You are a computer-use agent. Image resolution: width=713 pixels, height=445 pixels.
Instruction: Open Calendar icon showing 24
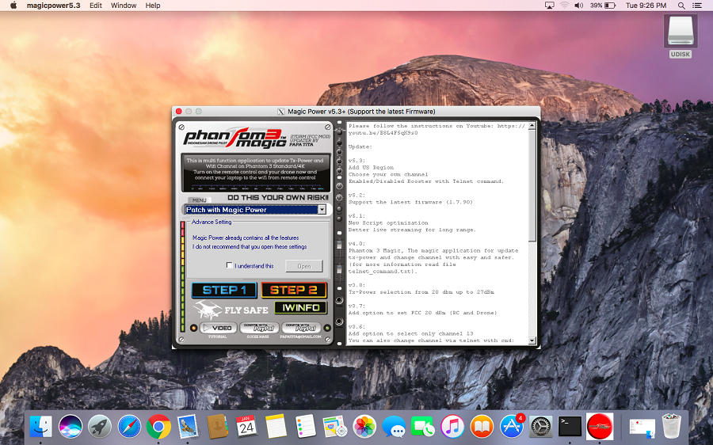[x=246, y=427]
